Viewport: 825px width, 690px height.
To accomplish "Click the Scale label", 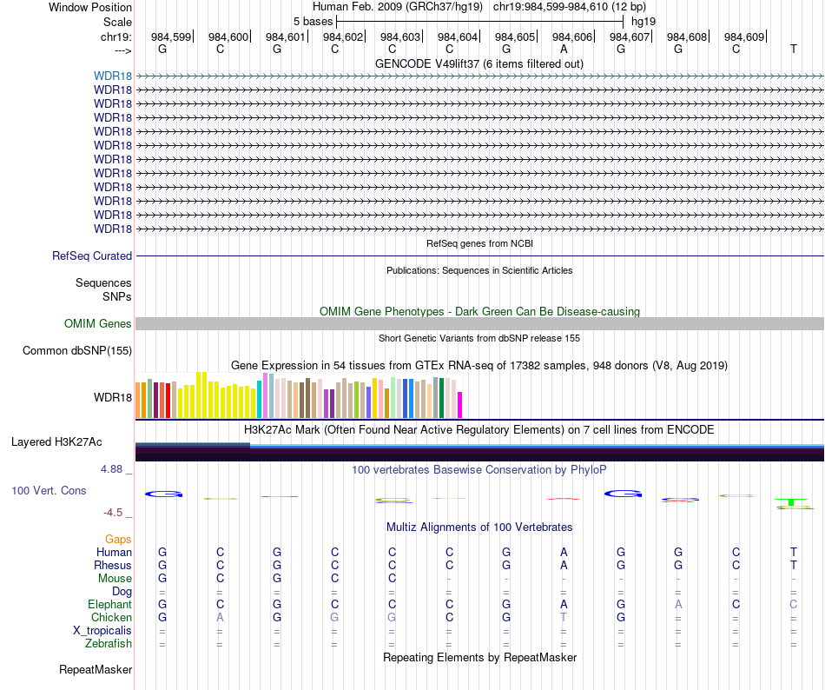I will click(x=118, y=22).
